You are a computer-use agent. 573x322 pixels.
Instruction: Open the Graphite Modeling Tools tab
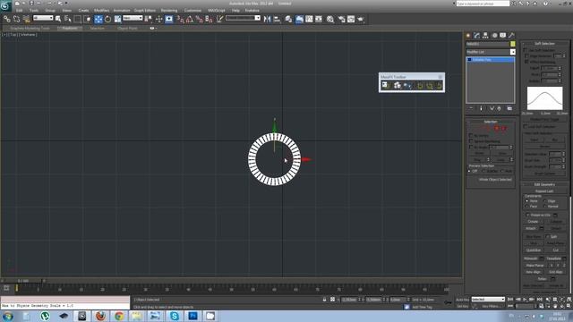tap(30, 28)
